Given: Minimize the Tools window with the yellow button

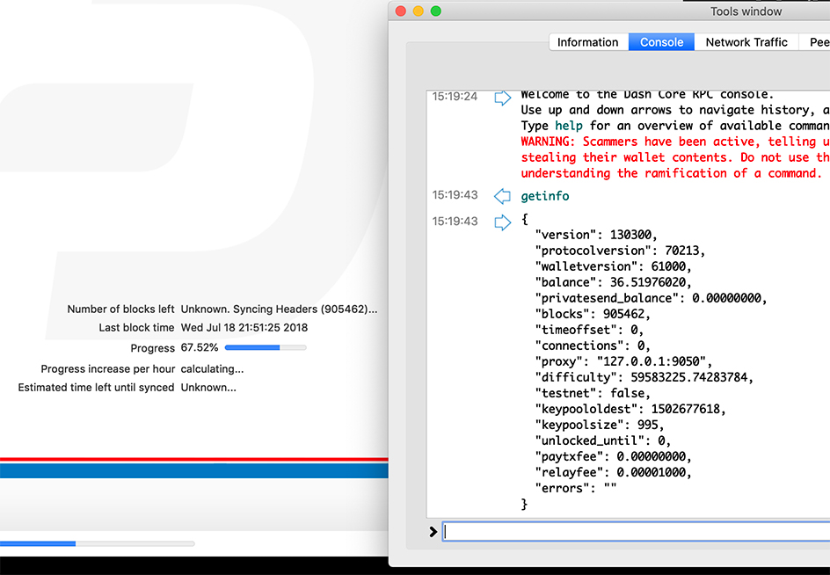Looking at the screenshot, I should (x=419, y=11).
